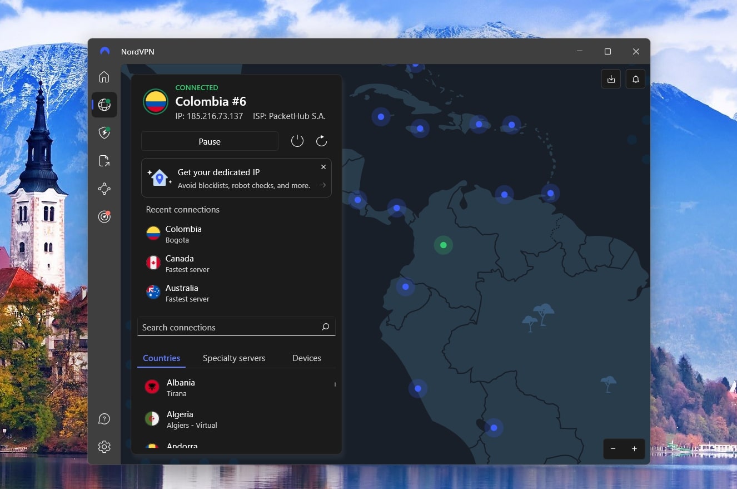This screenshot has height=489, width=737.
Task: Open the file sharing panel
Action: pyautogui.click(x=104, y=161)
